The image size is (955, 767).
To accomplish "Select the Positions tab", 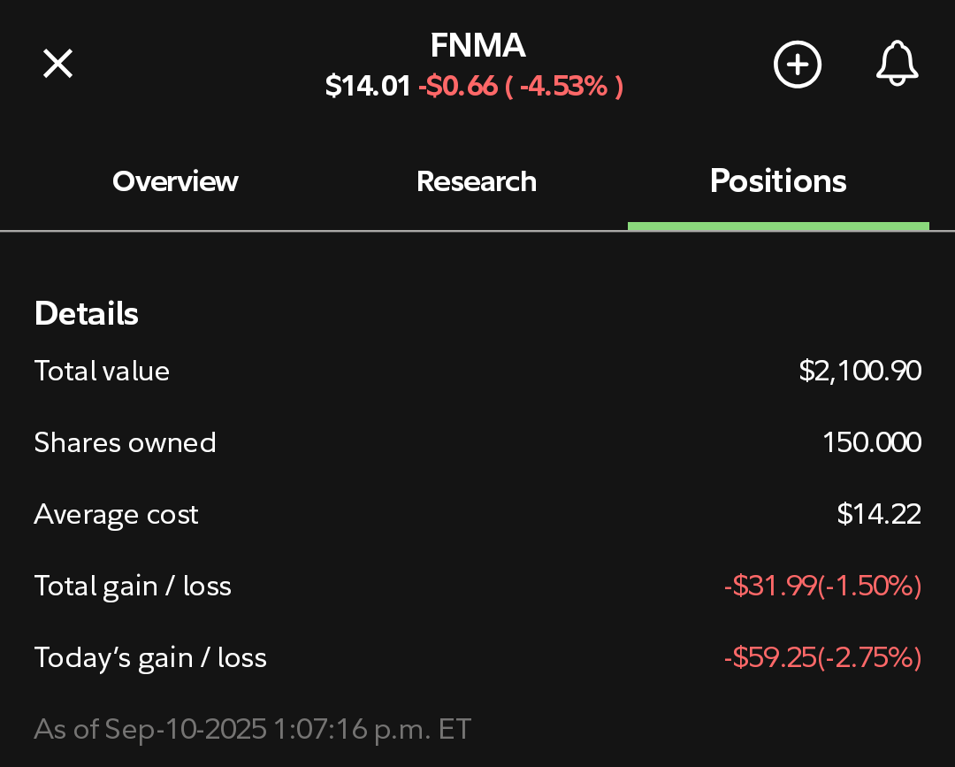I will 778,181.
